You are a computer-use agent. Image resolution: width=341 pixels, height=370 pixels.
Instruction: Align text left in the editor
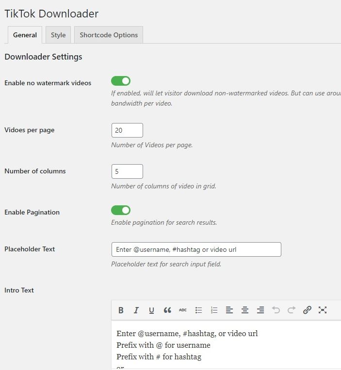[229, 310]
